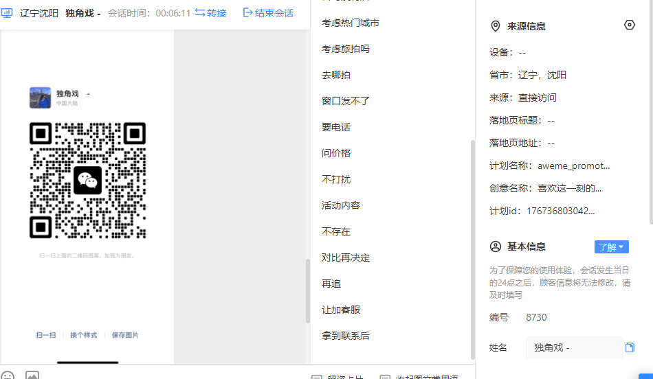The image size is (653, 379).
Task: Click the 计划id 176736803042... value
Action: pyautogui.click(x=560, y=211)
